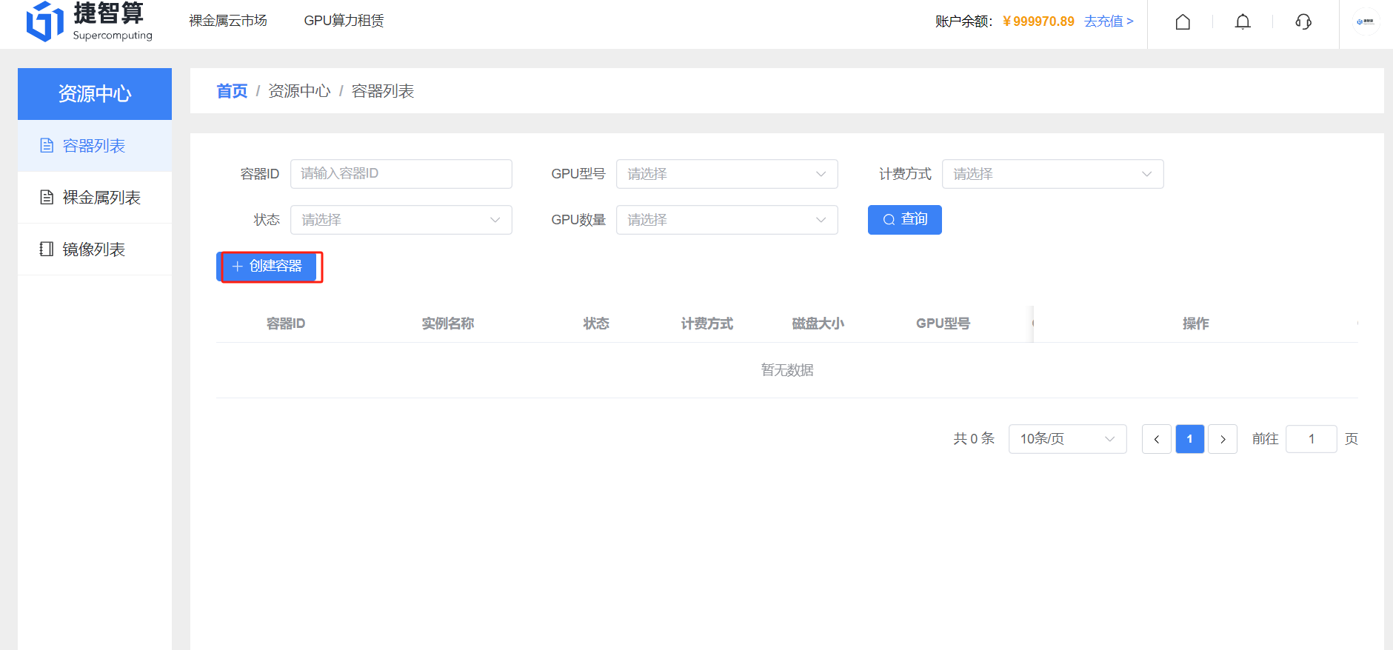This screenshot has height=650, width=1393.
Task: Open 10条/页 page size dropdown
Action: [1068, 439]
